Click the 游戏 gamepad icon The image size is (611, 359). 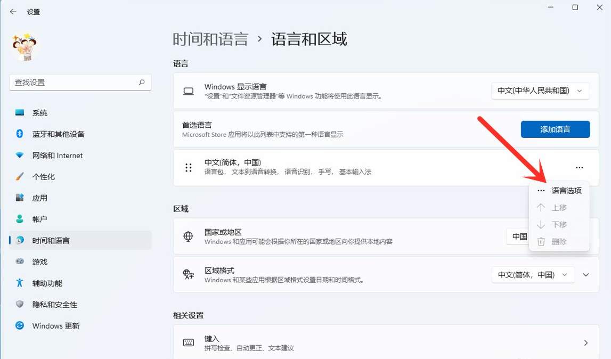click(20, 262)
